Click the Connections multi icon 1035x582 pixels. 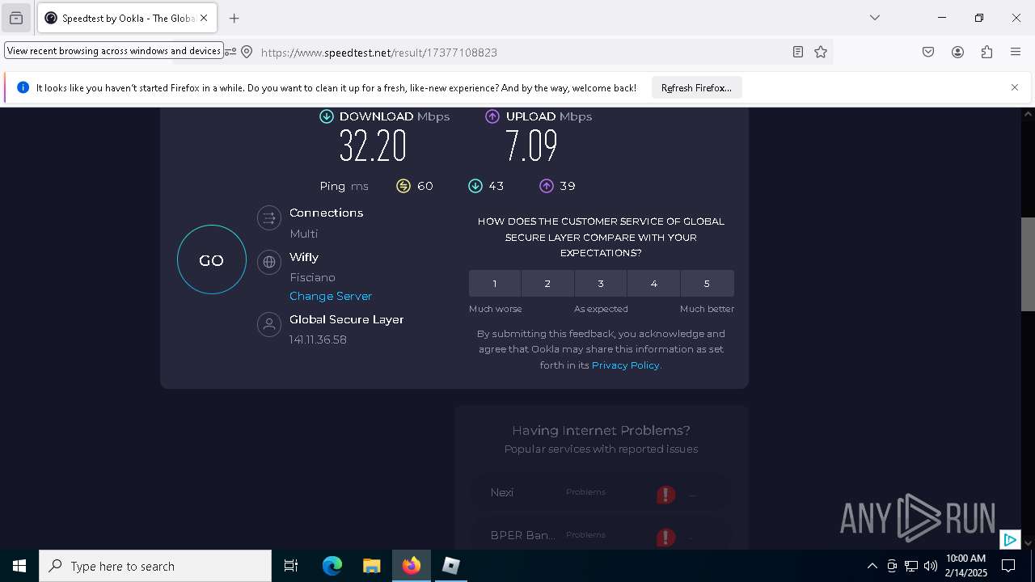268,217
